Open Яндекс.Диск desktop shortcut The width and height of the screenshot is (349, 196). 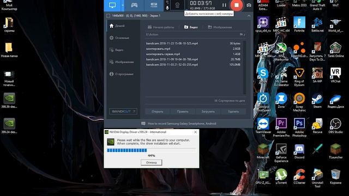[x=336, y=100]
